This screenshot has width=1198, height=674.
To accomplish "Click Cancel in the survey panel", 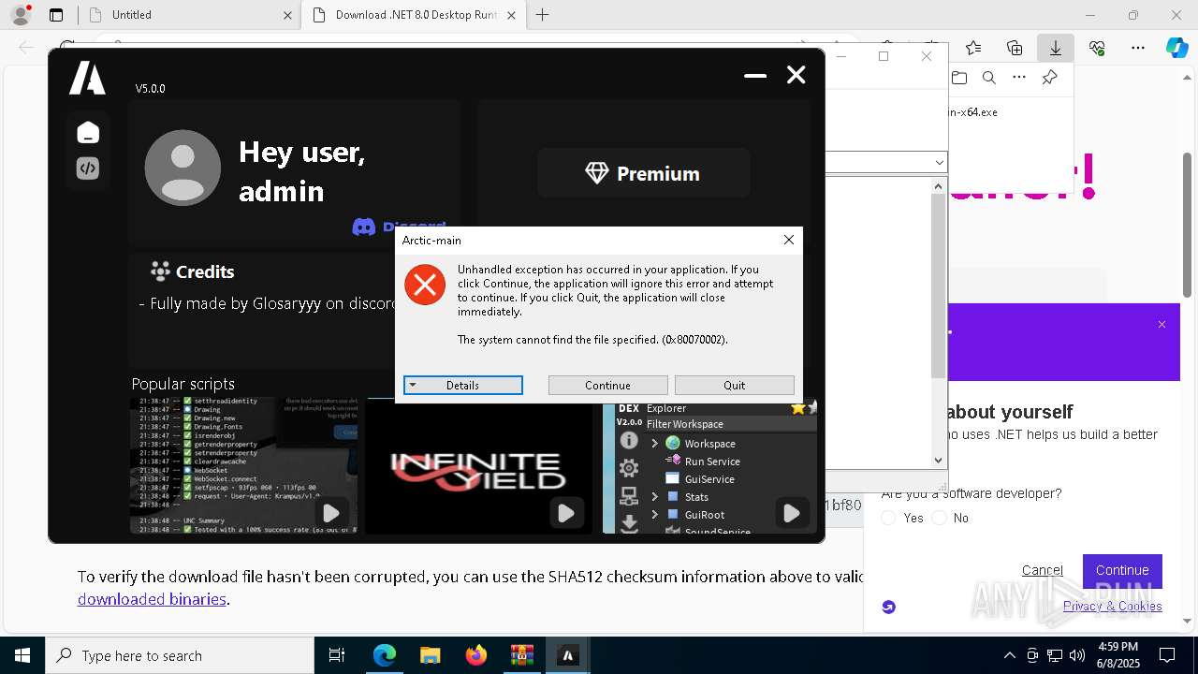I will pos(1042,570).
